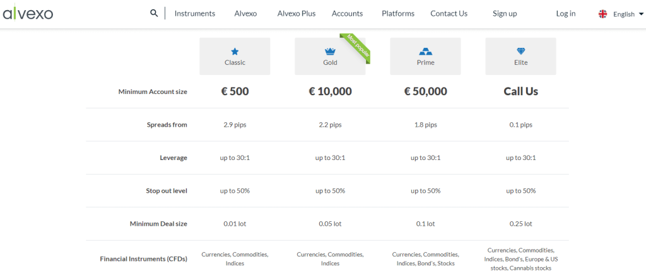
Task: Click Elite's up to 30:1 leverage
Action: pos(520,158)
